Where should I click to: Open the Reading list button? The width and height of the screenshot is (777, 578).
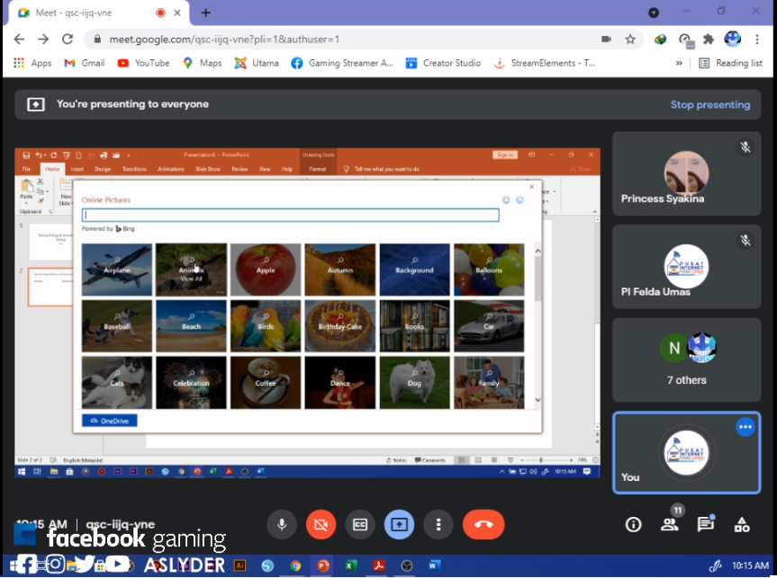pyautogui.click(x=730, y=63)
